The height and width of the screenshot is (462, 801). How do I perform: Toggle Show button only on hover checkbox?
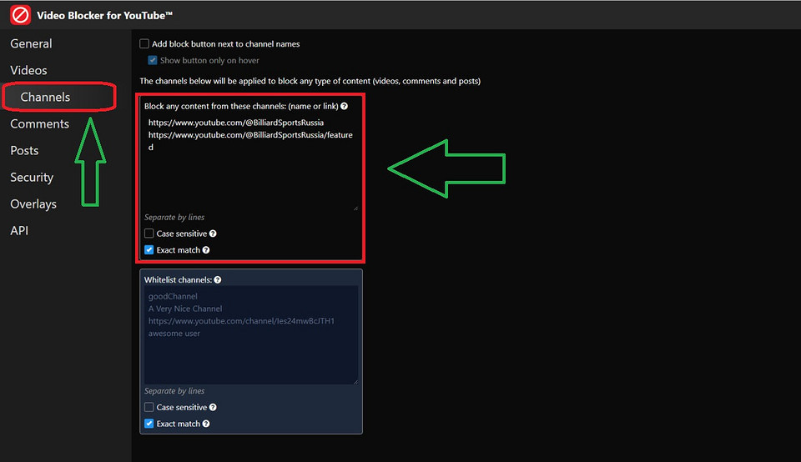click(153, 60)
